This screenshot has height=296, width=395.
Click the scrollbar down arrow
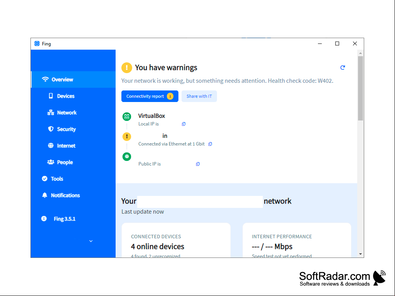tap(360, 254)
